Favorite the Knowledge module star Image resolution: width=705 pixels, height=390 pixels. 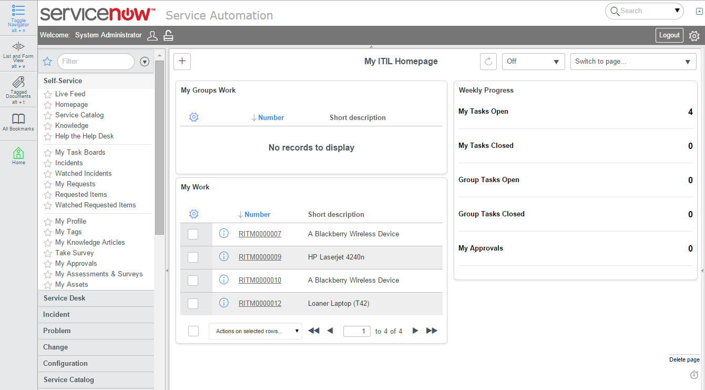click(48, 126)
